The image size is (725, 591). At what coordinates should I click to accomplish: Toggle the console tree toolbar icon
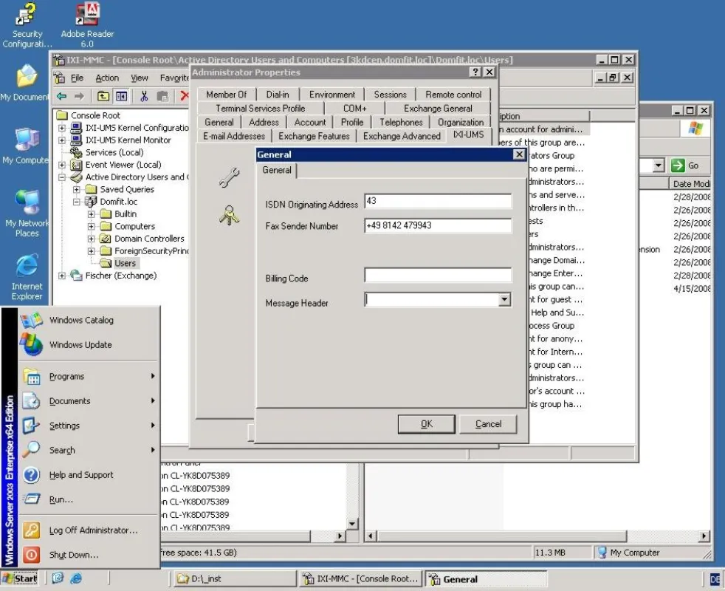[x=121, y=96]
